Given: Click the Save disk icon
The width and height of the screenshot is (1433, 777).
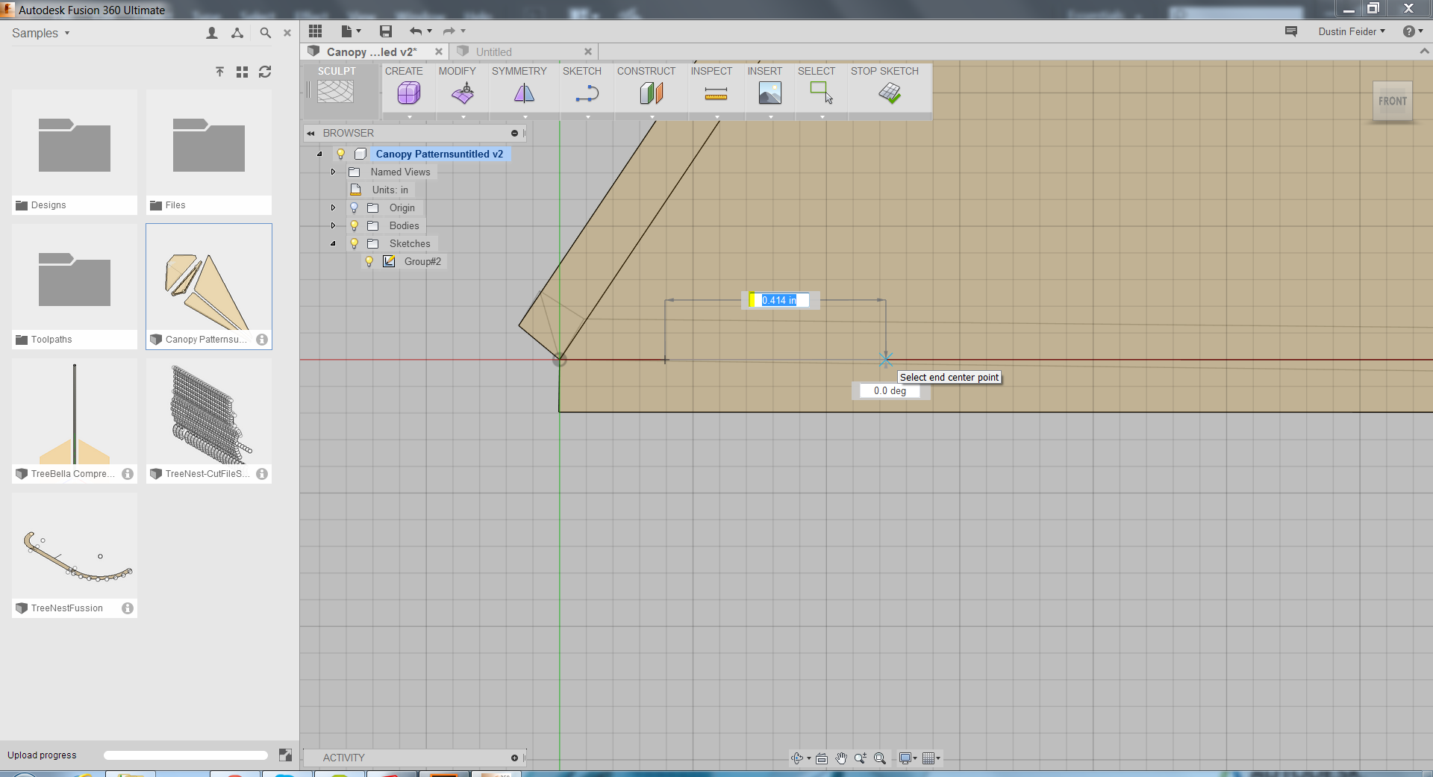Looking at the screenshot, I should [385, 31].
